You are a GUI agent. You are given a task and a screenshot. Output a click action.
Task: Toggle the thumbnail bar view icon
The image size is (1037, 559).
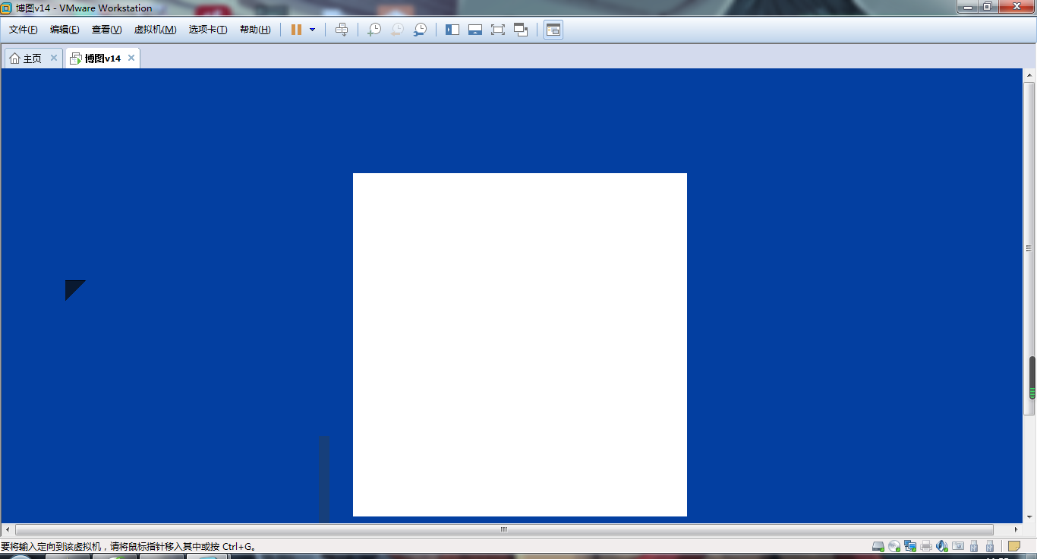475,30
